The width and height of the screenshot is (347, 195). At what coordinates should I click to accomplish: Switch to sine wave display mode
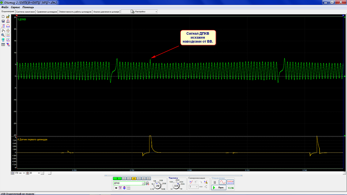(223, 182)
